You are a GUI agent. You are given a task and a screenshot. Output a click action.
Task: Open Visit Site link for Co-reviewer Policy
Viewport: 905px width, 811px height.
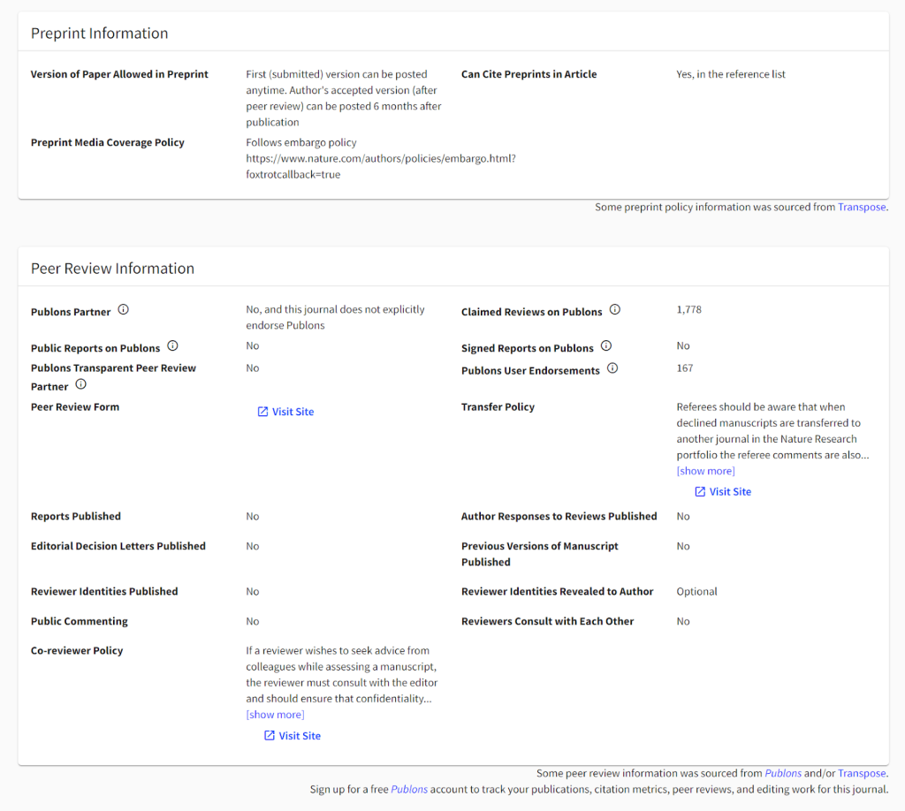pos(300,736)
